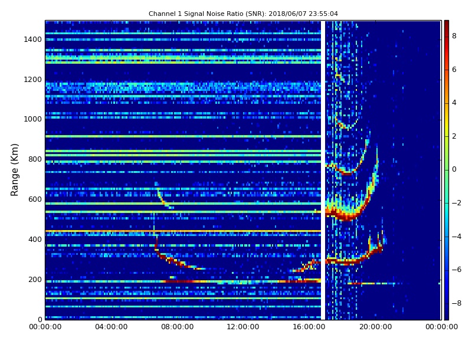Click the colorbar label 2
This screenshot has height=354, width=472.
coord(454,136)
